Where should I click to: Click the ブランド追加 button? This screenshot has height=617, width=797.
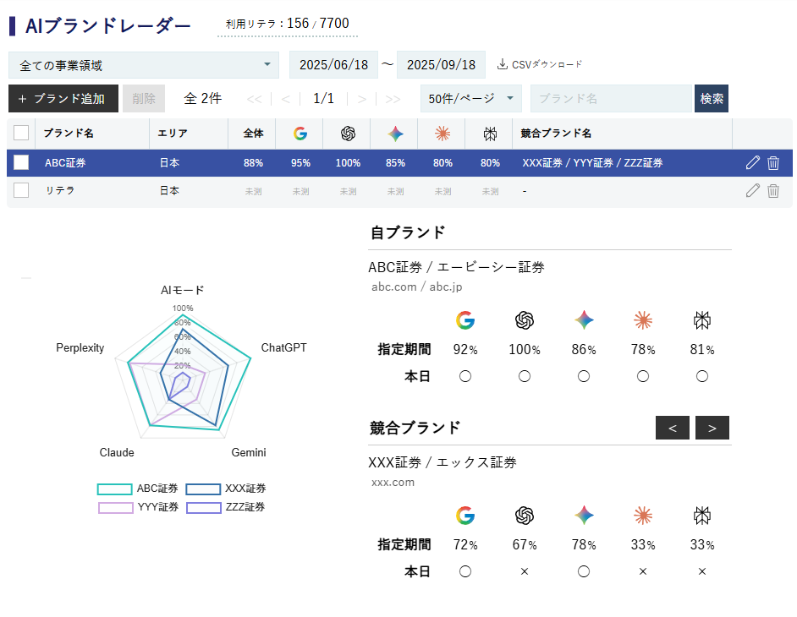pos(63,99)
